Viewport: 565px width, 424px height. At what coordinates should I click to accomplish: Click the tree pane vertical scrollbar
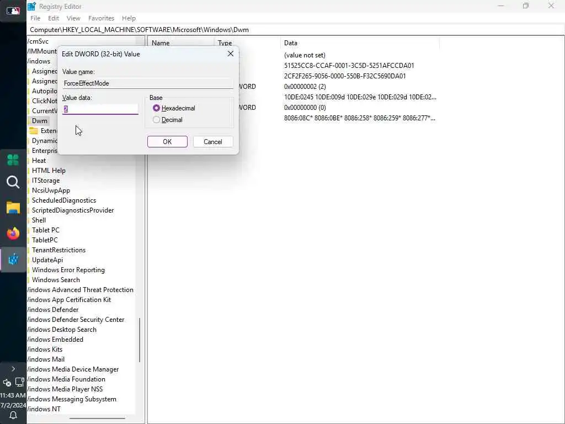click(140, 340)
